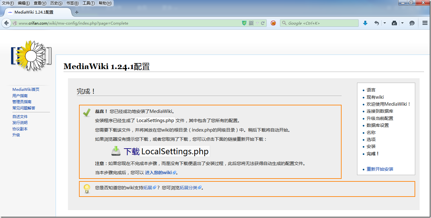
Task: Click the green success checkmark icon
Action: click(87, 113)
